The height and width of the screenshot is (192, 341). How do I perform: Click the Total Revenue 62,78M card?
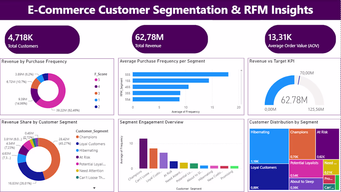coord(170,39)
